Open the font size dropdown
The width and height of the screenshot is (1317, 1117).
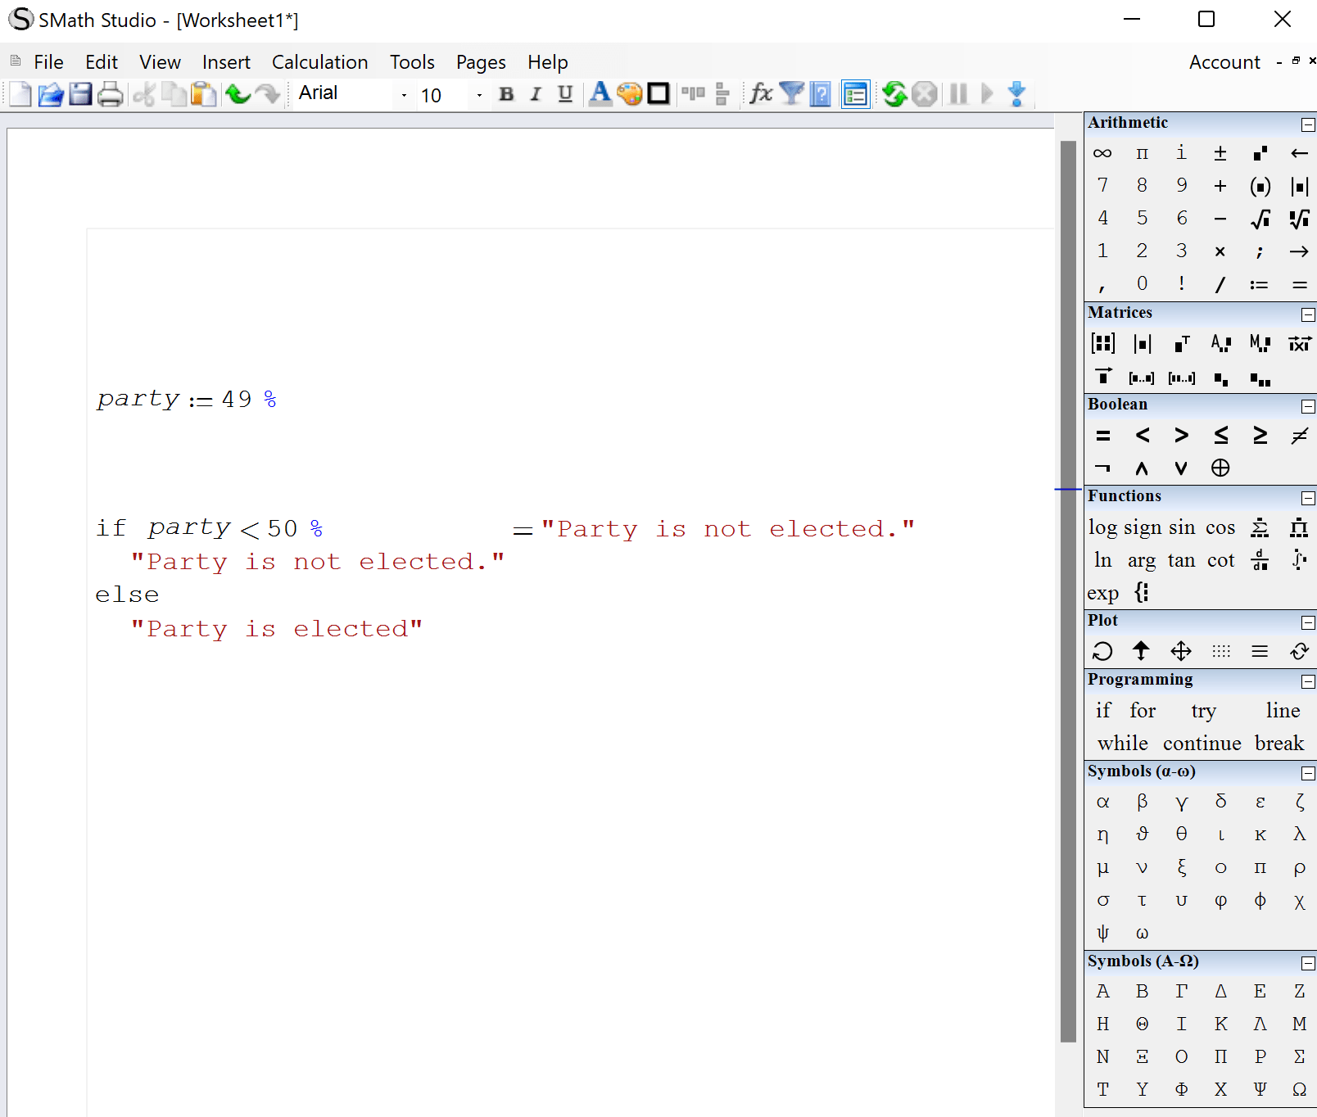click(x=477, y=95)
